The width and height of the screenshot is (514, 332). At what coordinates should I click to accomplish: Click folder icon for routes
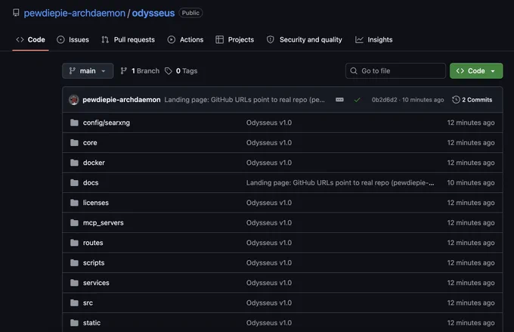coord(74,243)
